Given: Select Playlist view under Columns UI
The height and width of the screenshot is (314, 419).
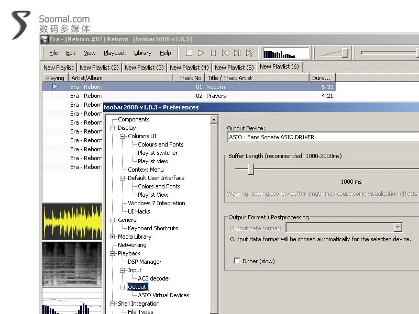Looking at the screenshot, I should [x=153, y=161].
